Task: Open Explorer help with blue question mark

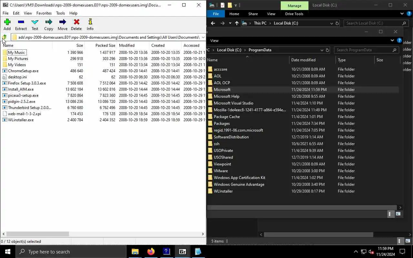Action: [x=409, y=14]
